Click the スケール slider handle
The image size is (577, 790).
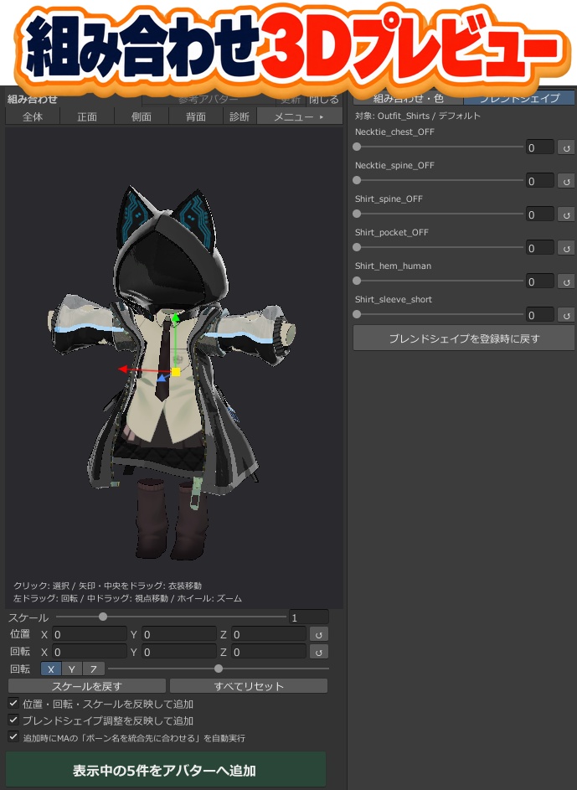click(x=103, y=617)
